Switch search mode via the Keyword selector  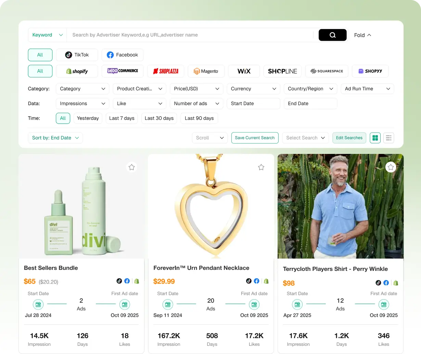pyautogui.click(x=47, y=35)
